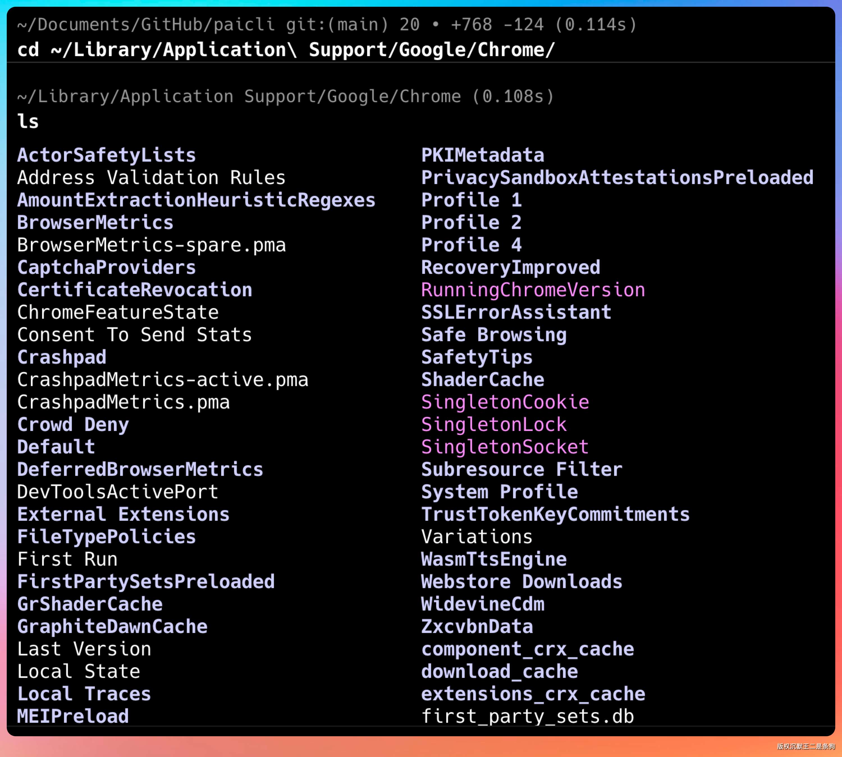Click the "Profile 2" directory entry
The height and width of the screenshot is (757, 842).
(471, 222)
